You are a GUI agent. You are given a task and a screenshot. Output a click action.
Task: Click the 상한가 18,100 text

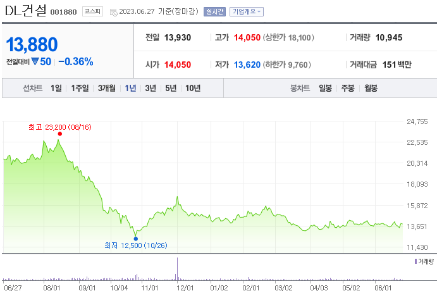click(288, 37)
